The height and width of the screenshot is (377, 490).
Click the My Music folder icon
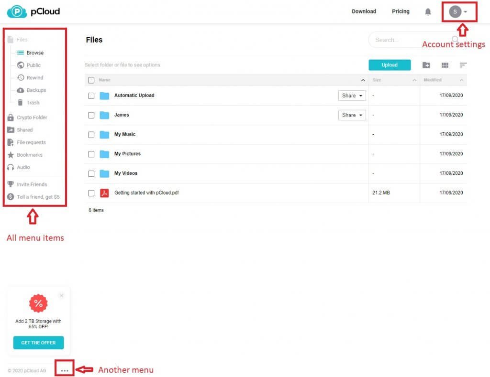pyautogui.click(x=104, y=135)
